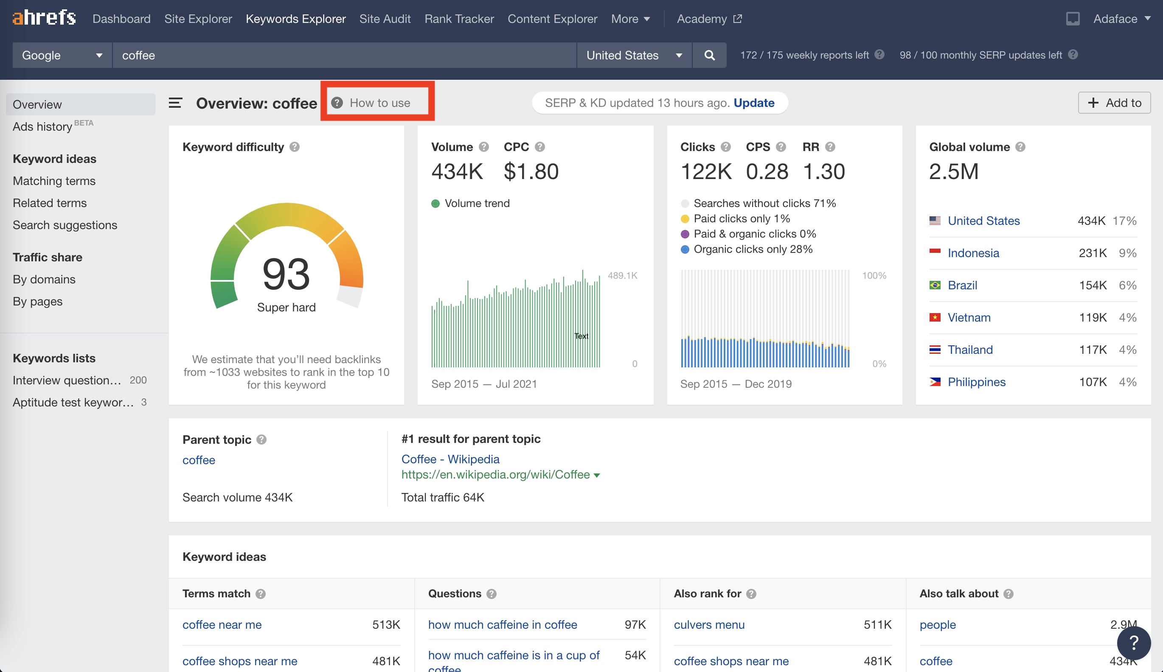Click the Content Explorer navigation icon

(551, 18)
